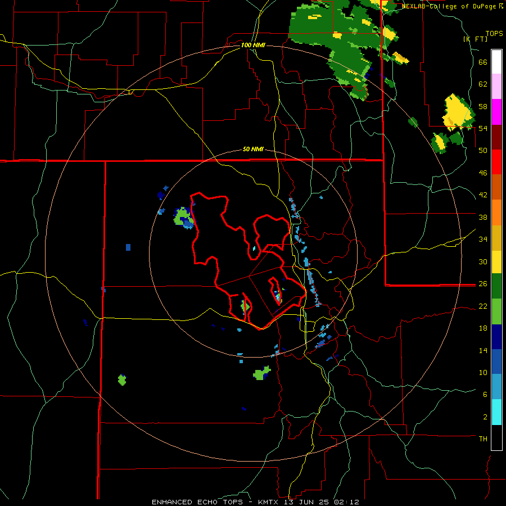Viewport: 506px width, 506px height.
Task: Select the light pink legend swatch
Action: 496,87
